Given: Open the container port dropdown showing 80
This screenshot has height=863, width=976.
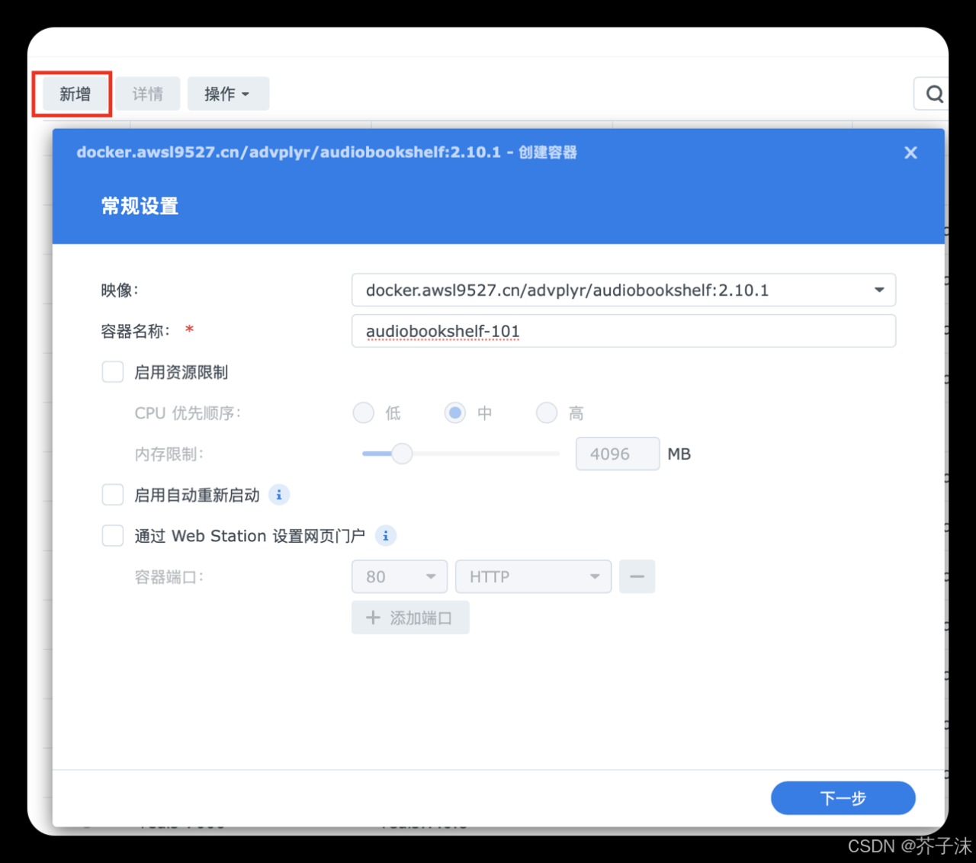Looking at the screenshot, I should [431, 576].
